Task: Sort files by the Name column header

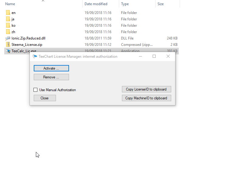Action: (x=10, y=4)
